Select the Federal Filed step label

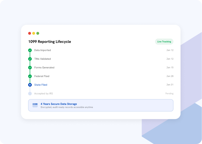tap(42, 76)
